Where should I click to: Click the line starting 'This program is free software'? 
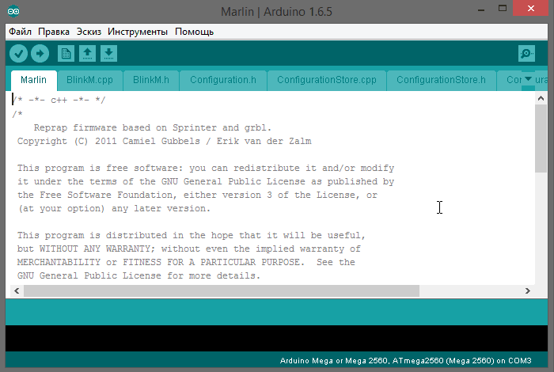(x=206, y=168)
